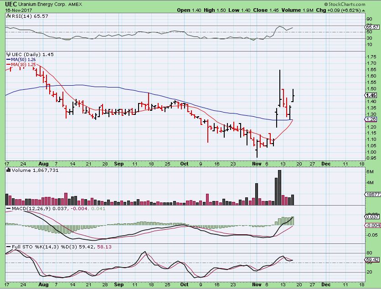Click the histogram icon beside Volume 1,867,731 label

coord(9,170)
